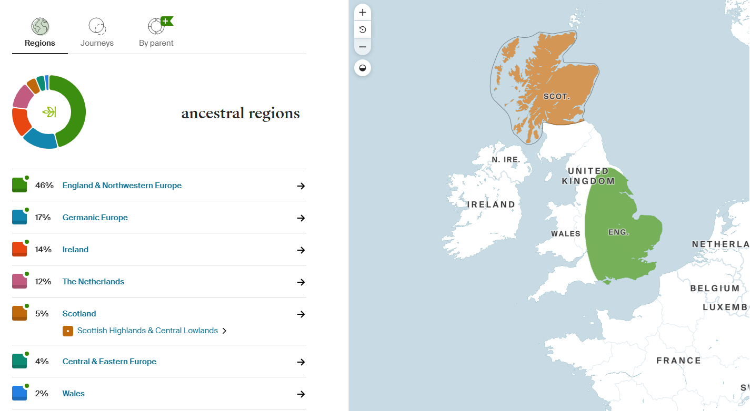The height and width of the screenshot is (411, 751).
Task: Reset the map view
Action: tap(363, 29)
